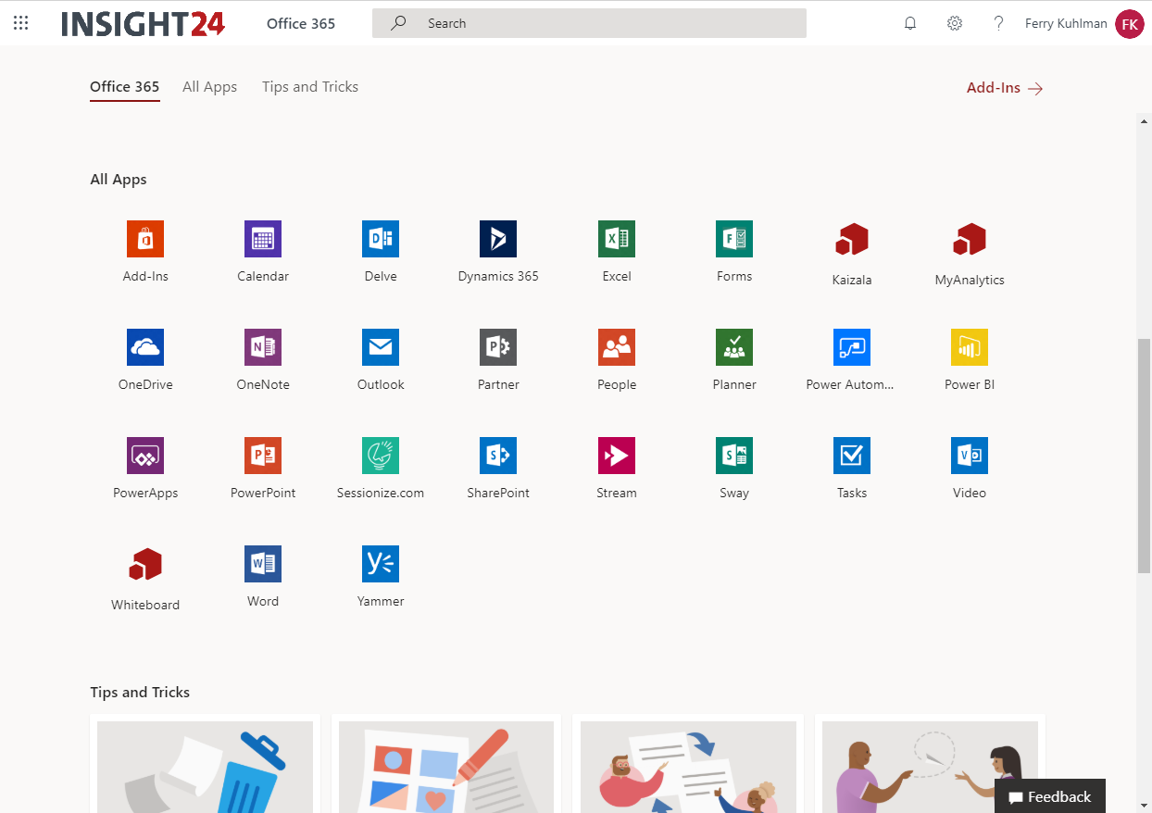This screenshot has height=813, width=1152.
Task: Follow the Add-Ins arrow link
Action: coord(1005,88)
